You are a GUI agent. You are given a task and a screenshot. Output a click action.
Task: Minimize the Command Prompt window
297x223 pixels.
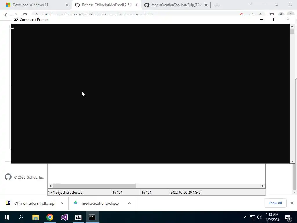pyautogui.click(x=262, y=19)
